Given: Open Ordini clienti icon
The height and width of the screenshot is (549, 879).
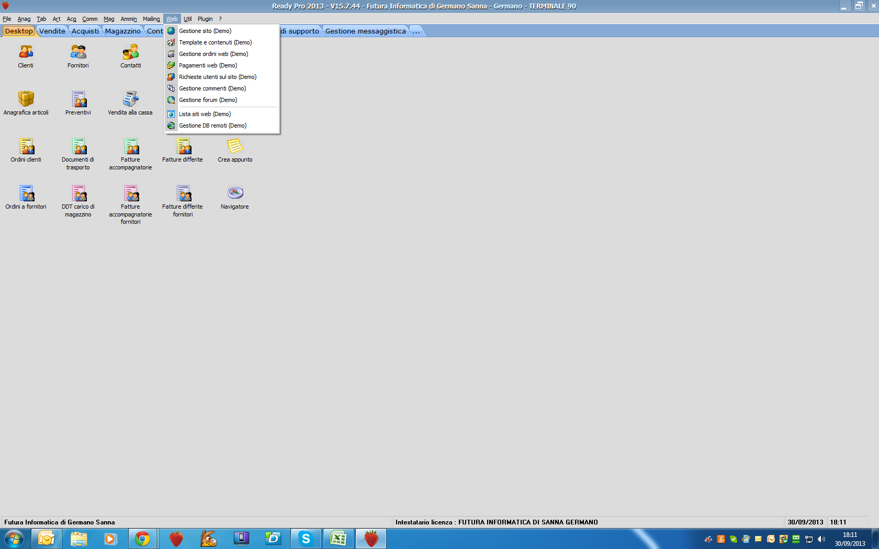Looking at the screenshot, I should (x=26, y=150).
